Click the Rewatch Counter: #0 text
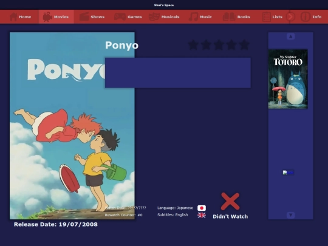328x246 pixels. click(x=124, y=215)
